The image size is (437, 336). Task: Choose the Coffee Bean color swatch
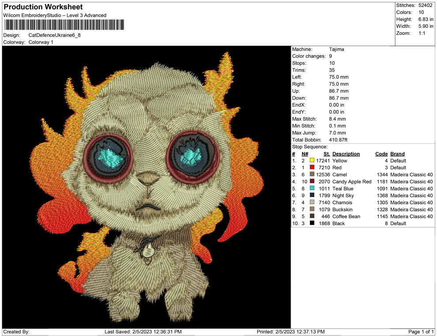pyautogui.click(x=312, y=216)
